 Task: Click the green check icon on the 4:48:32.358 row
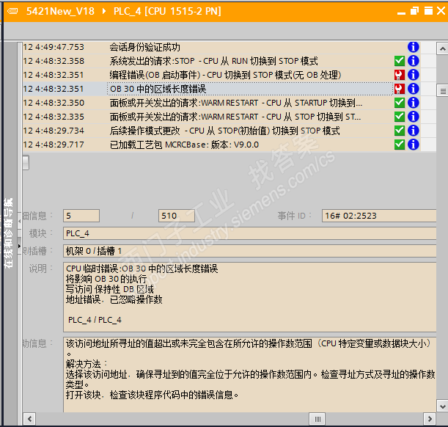click(400, 61)
